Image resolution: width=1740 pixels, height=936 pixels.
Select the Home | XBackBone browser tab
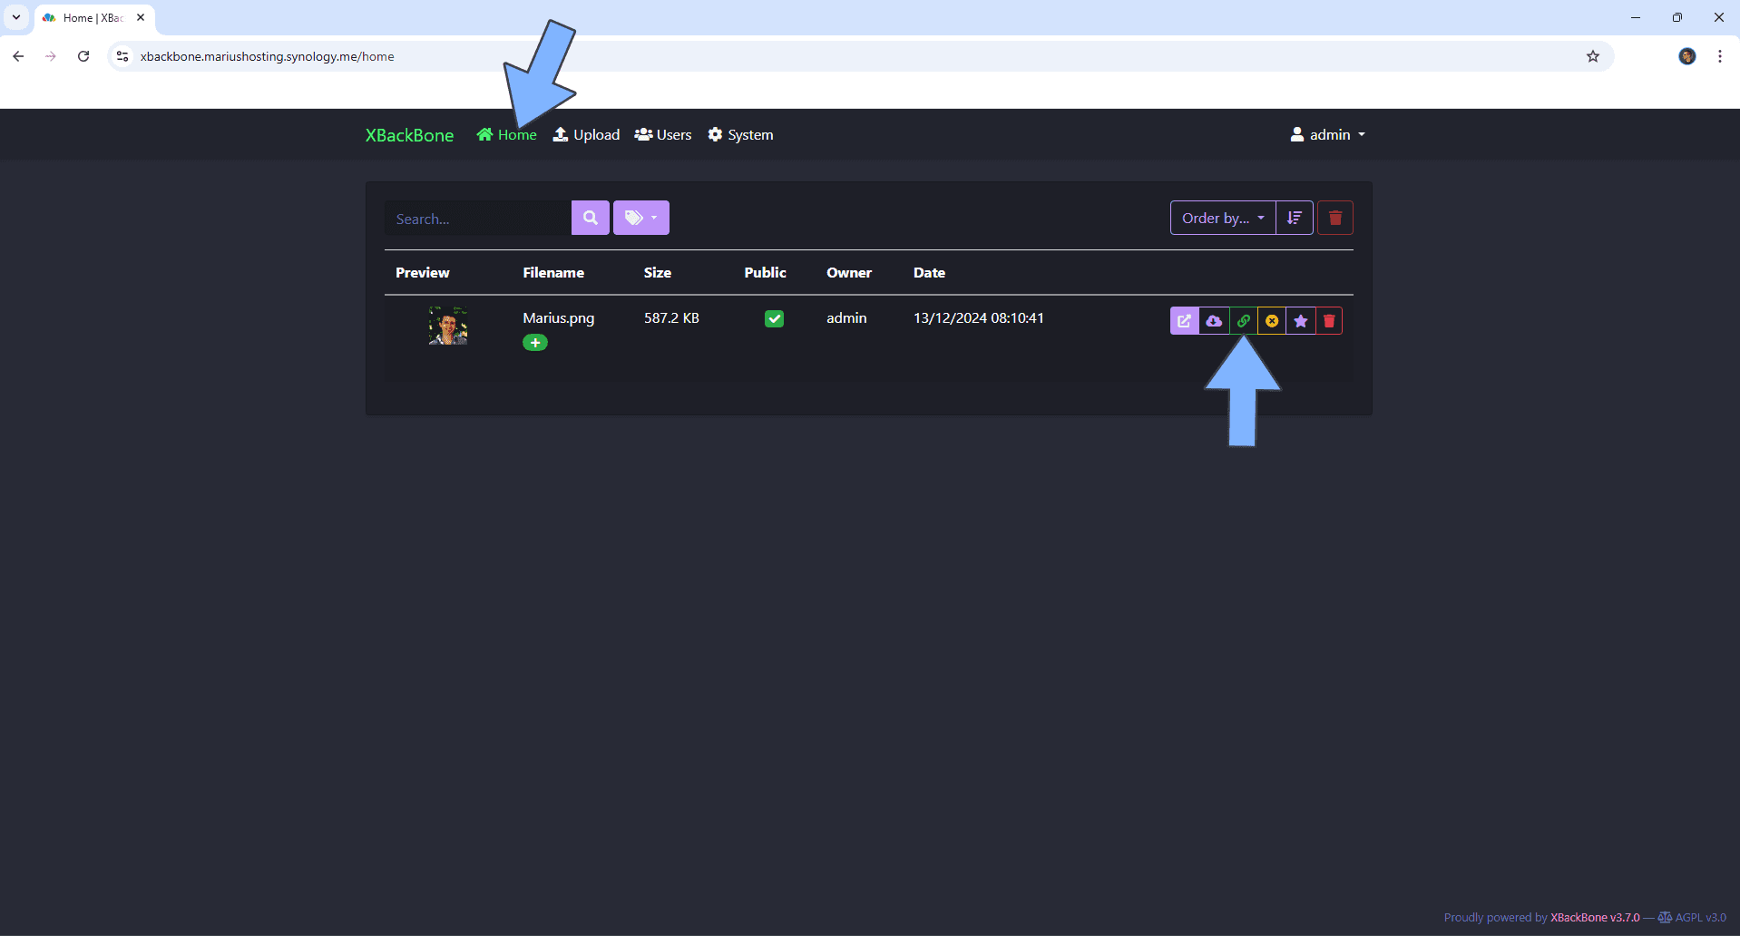(x=94, y=18)
